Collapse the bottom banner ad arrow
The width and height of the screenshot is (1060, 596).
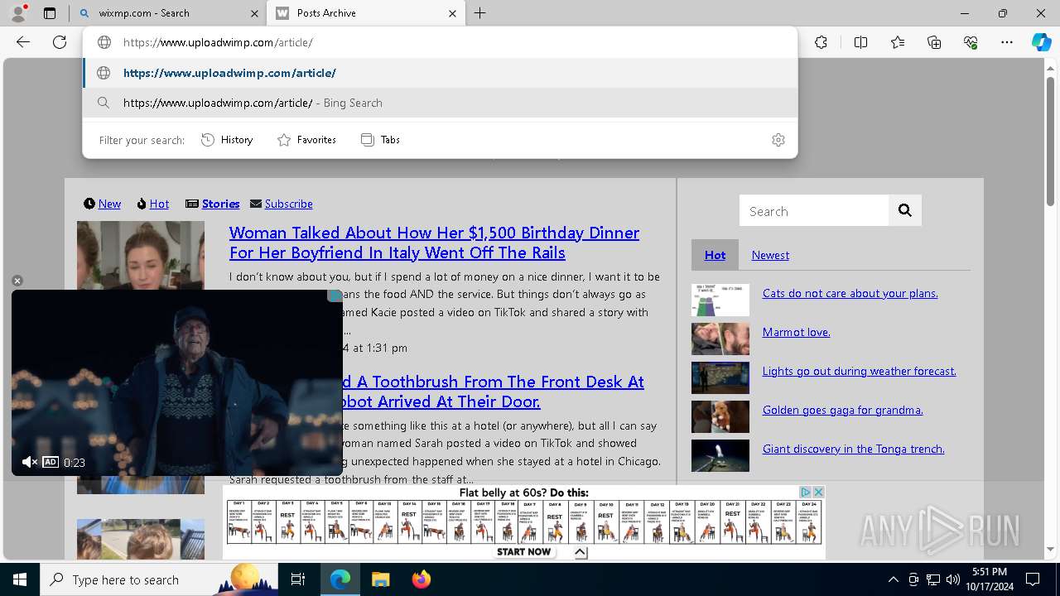tap(580, 552)
